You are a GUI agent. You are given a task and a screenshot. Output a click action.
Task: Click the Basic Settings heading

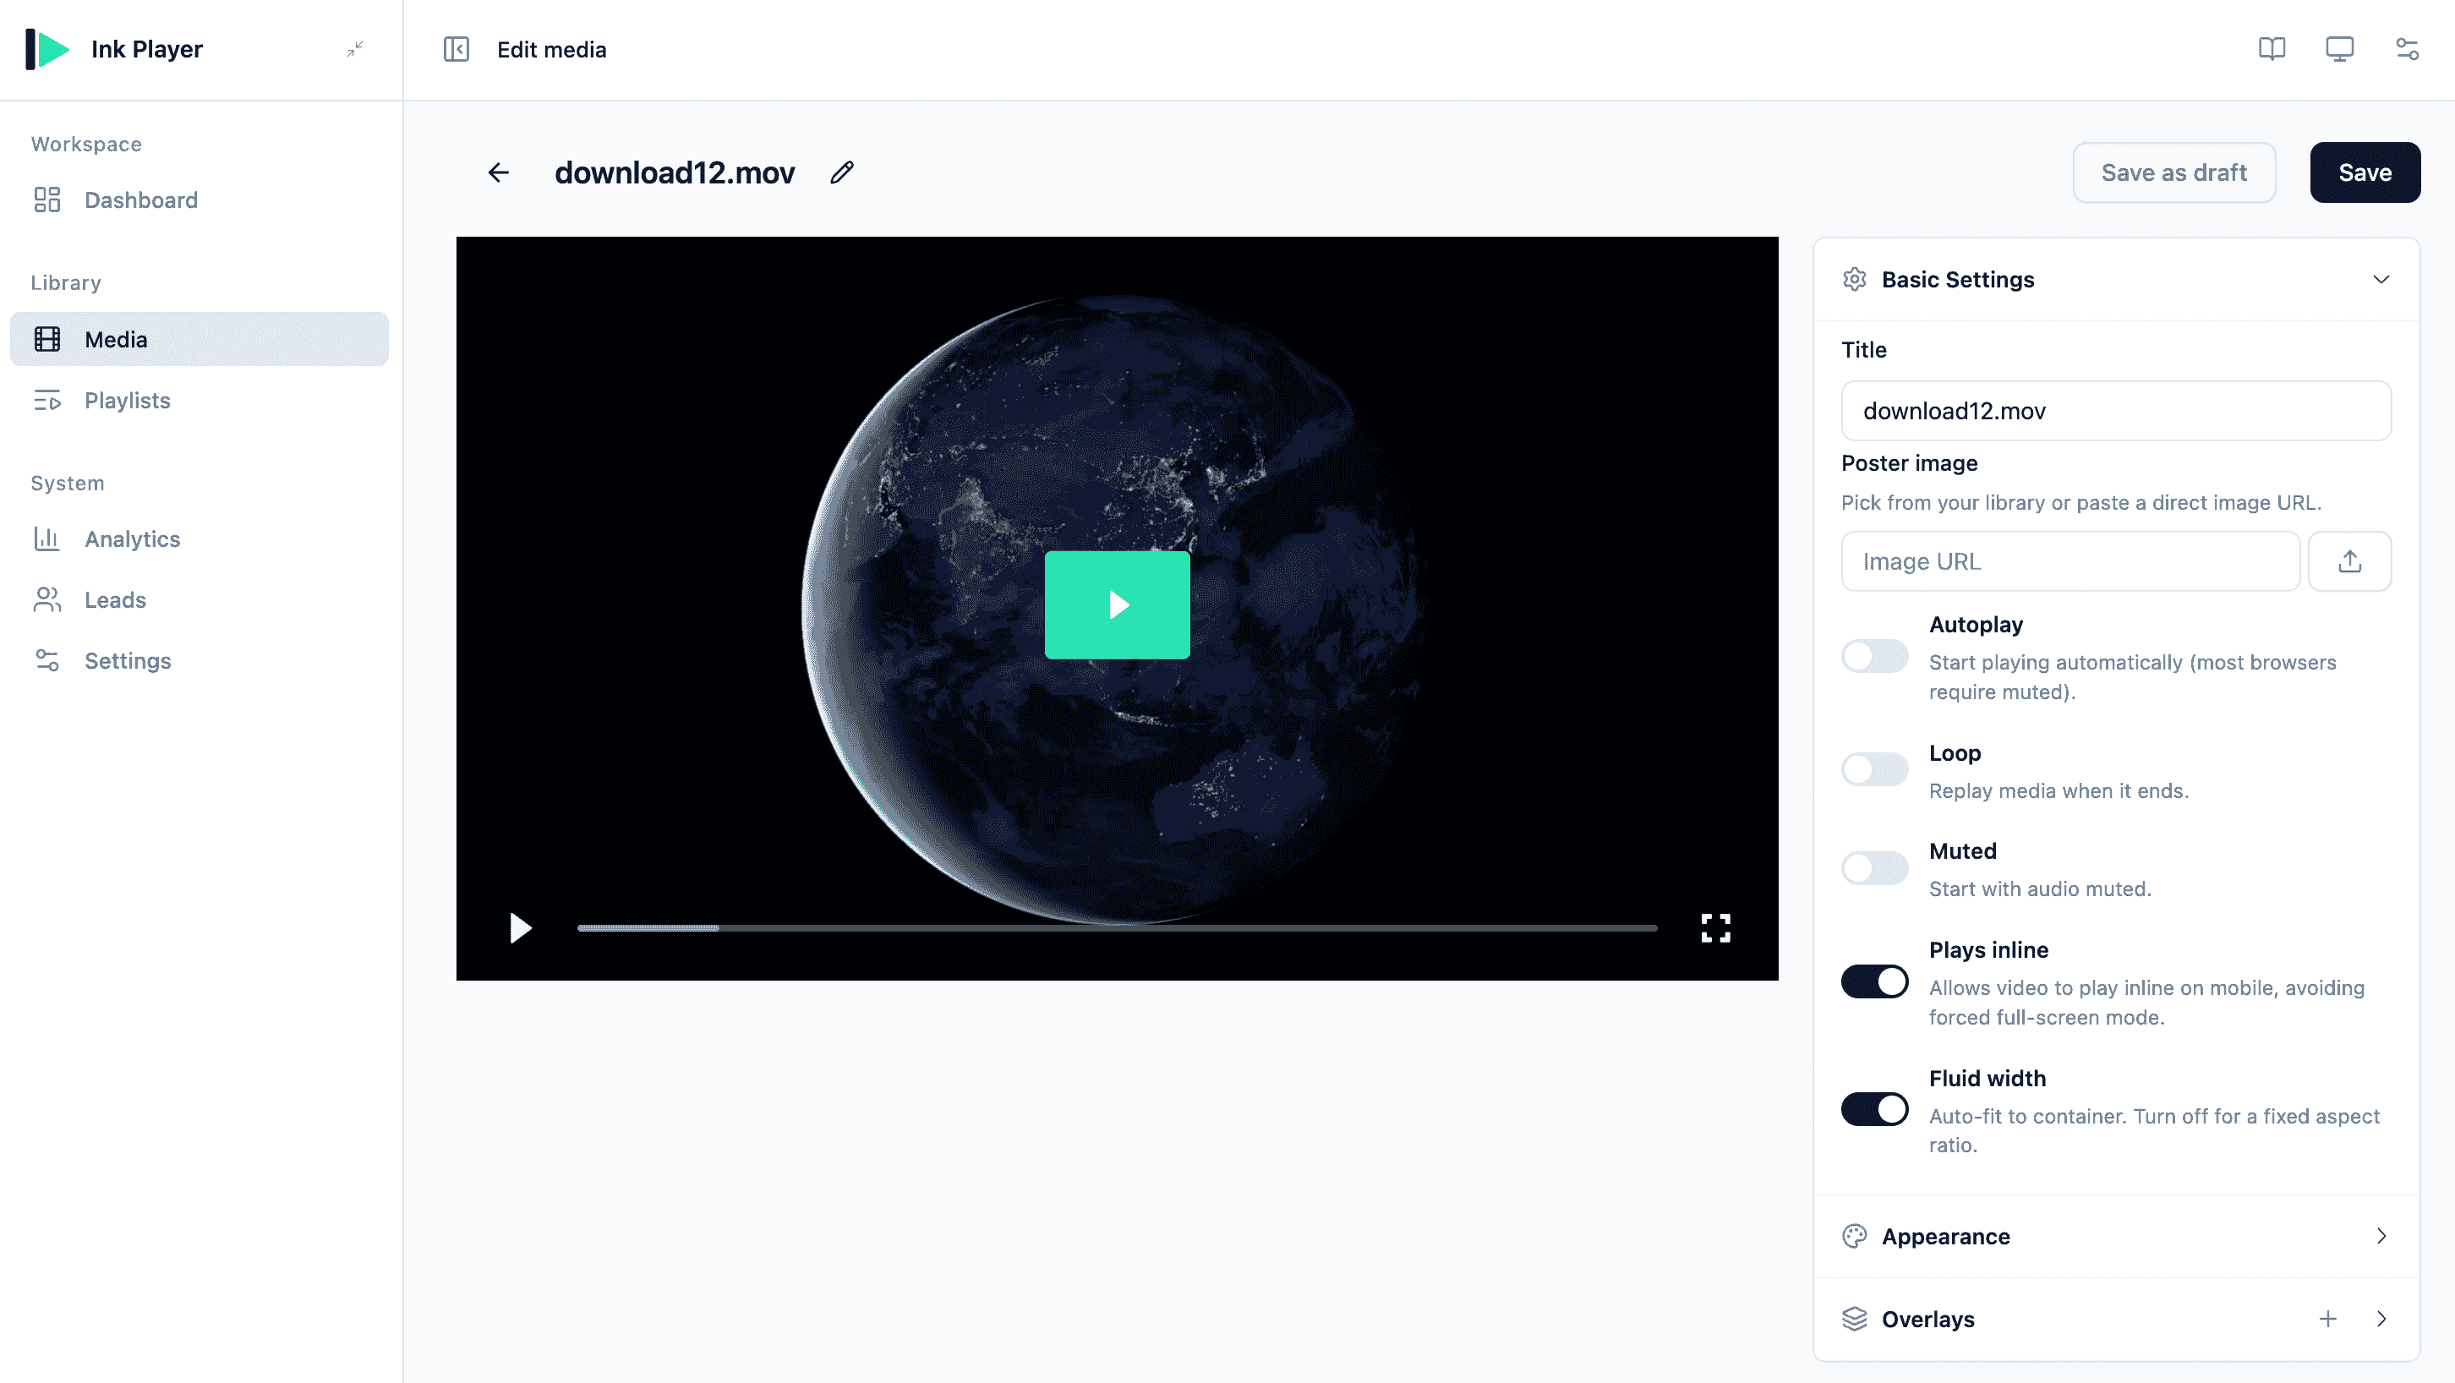[x=1958, y=279]
